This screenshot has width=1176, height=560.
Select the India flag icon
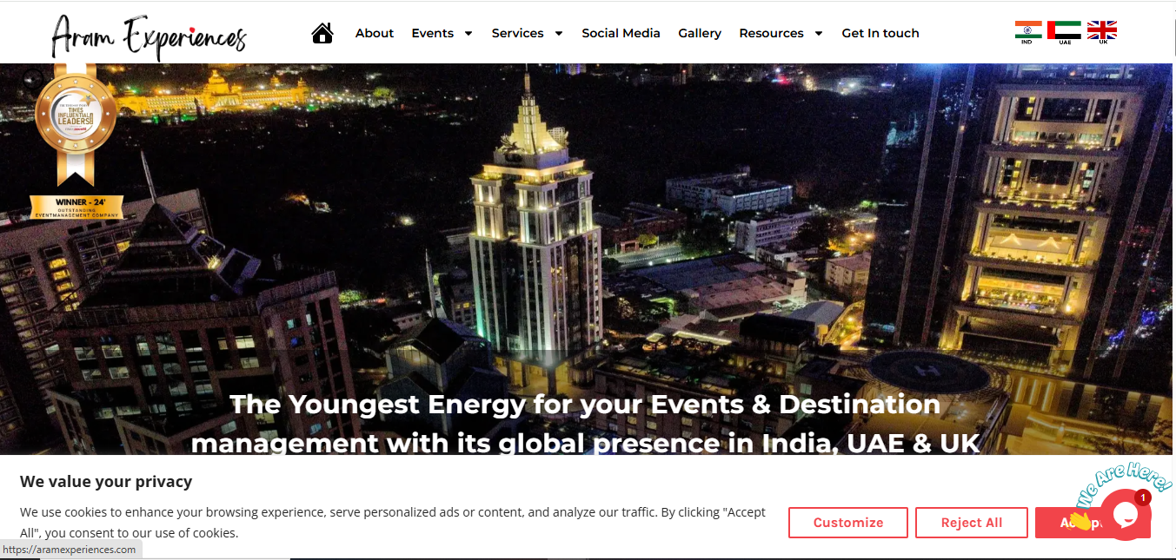pyautogui.click(x=1028, y=31)
